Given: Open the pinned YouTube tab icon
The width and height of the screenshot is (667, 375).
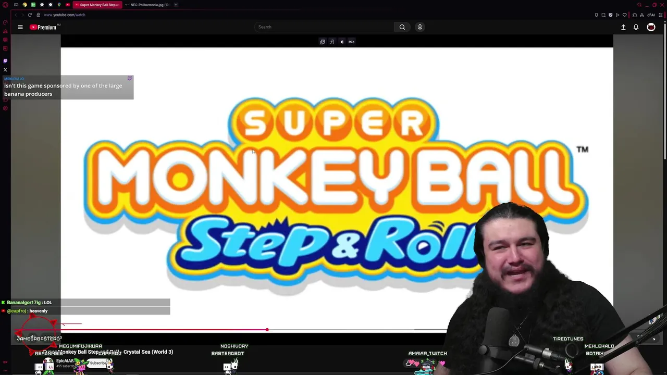Looking at the screenshot, I should tap(68, 5).
